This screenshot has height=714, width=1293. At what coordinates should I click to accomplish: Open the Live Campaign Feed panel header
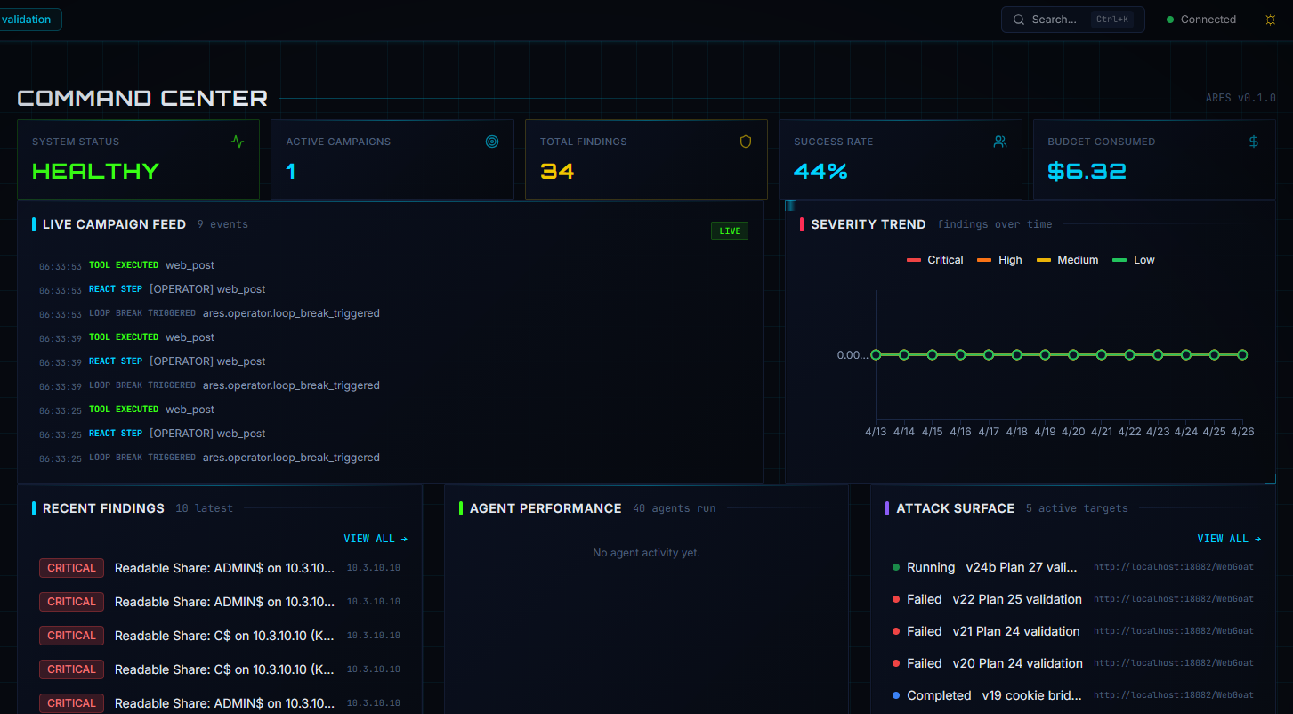(x=114, y=223)
